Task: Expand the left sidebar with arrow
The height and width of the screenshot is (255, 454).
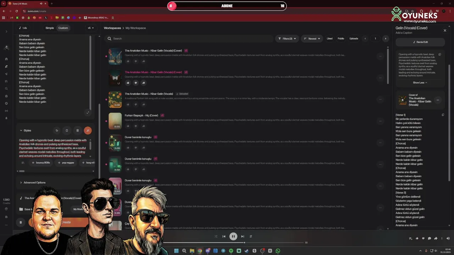Action: [6, 32]
